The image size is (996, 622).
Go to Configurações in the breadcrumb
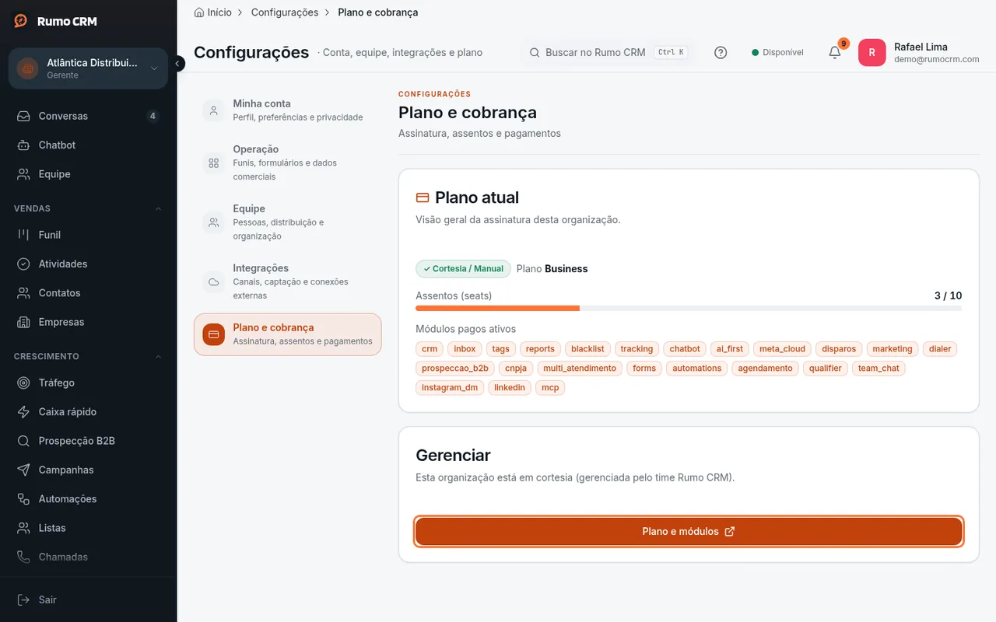click(285, 12)
